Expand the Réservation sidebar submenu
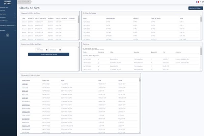The width and height of the screenshot is (204, 136). tap(15, 14)
